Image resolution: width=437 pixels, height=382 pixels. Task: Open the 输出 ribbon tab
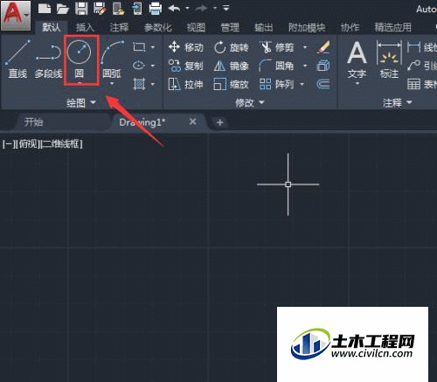pyautogui.click(x=264, y=27)
